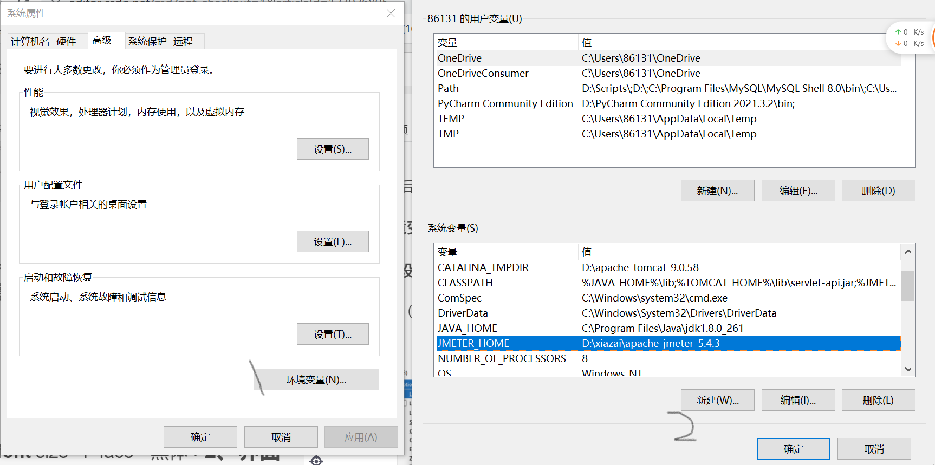Delete system variable with 删除(L)
935x465 pixels.
point(878,400)
